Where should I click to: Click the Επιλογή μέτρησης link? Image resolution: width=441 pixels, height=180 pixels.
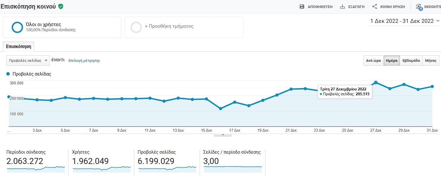84,61
